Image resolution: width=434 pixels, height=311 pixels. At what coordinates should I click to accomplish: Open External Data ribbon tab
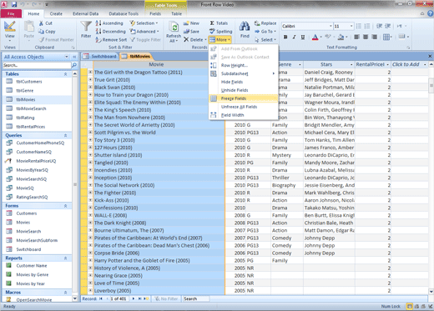(85, 13)
